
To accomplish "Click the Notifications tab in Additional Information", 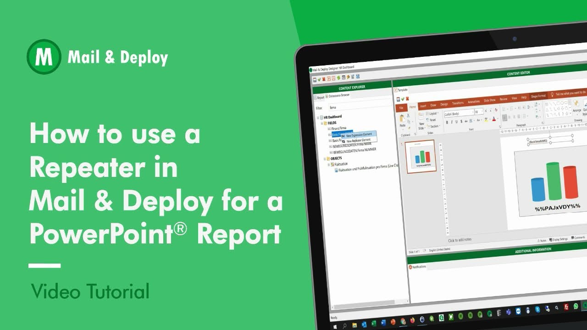I will pyautogui.click(x=418, y=266).
